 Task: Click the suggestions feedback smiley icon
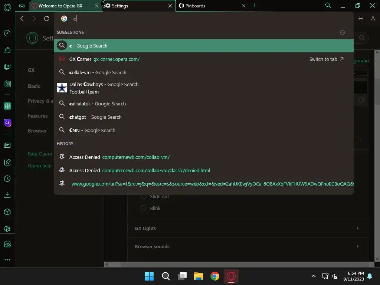343,33
